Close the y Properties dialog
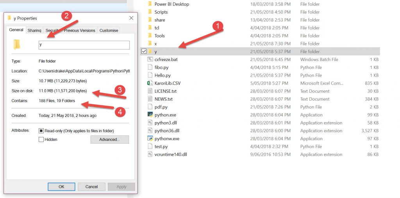Image resolution: width=400 pixels, height=198 pixels. coord(131,18)
